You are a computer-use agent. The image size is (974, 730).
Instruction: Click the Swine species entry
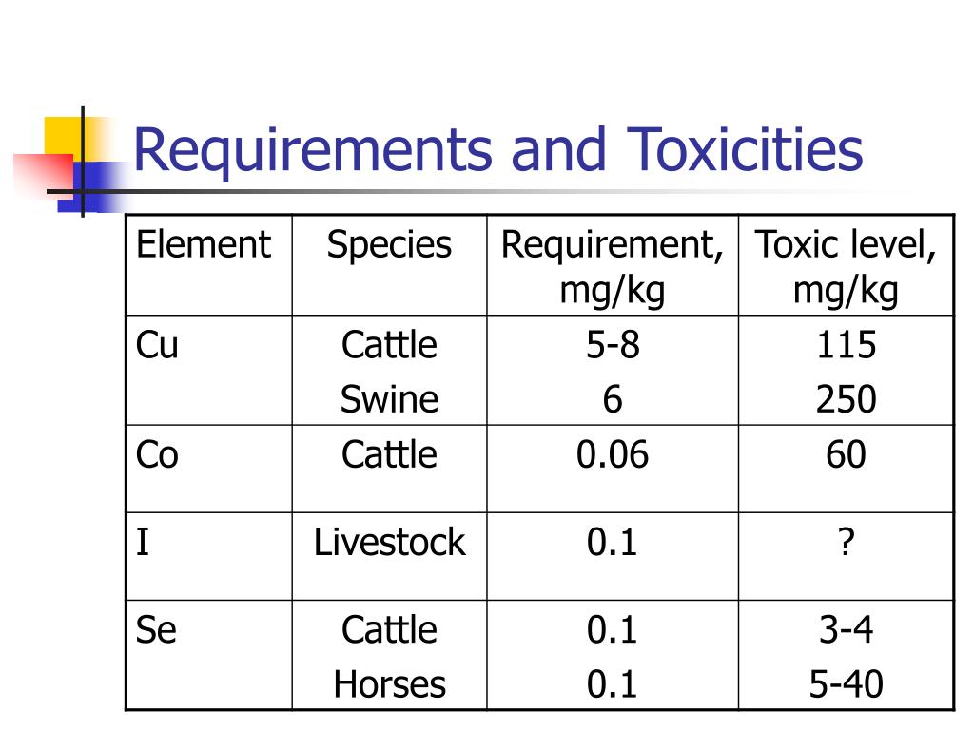pos(389,398)
